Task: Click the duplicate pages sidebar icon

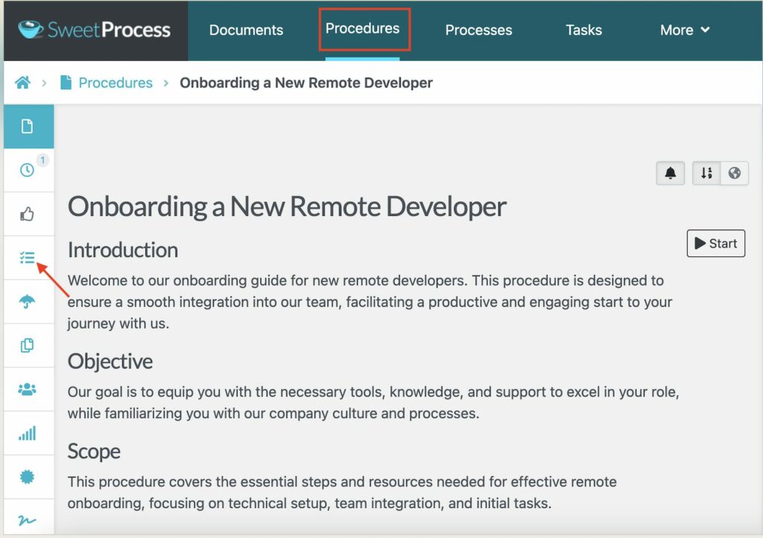Action: (x=28, y=346)
